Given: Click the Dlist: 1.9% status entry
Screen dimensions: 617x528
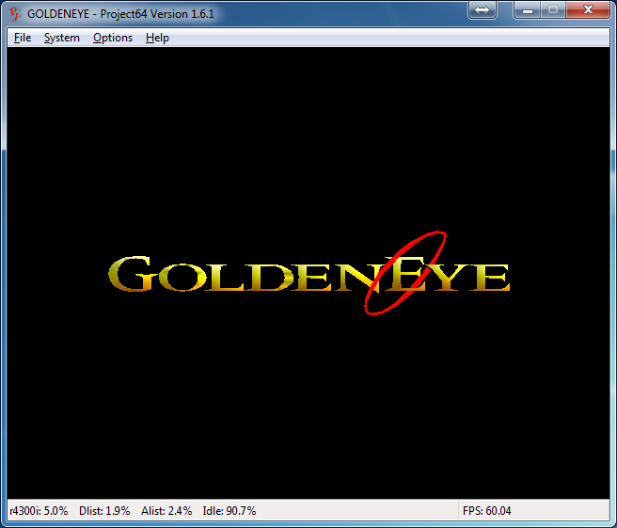Looking at the screenshot, I should [x=104, y=511].
